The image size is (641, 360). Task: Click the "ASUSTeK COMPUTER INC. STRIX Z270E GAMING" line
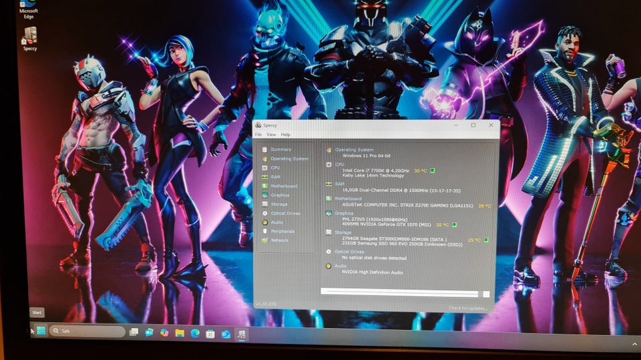[407, 205]
